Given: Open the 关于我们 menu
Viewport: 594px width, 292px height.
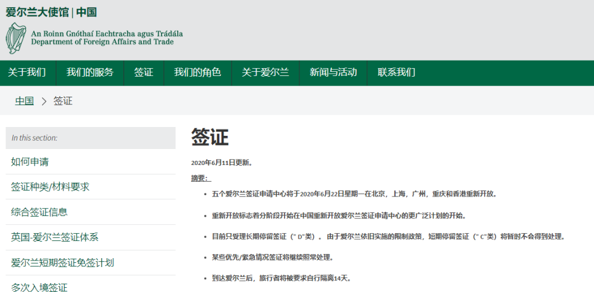Looking at the screenshot, I should (27, 72).
